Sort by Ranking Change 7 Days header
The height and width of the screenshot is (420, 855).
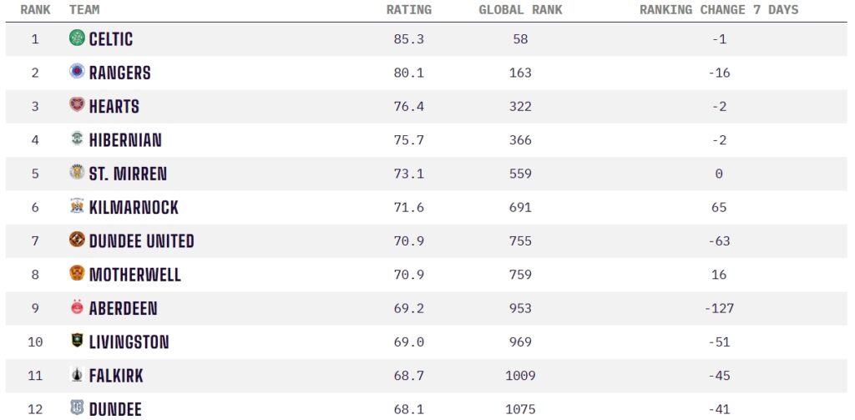719,10
